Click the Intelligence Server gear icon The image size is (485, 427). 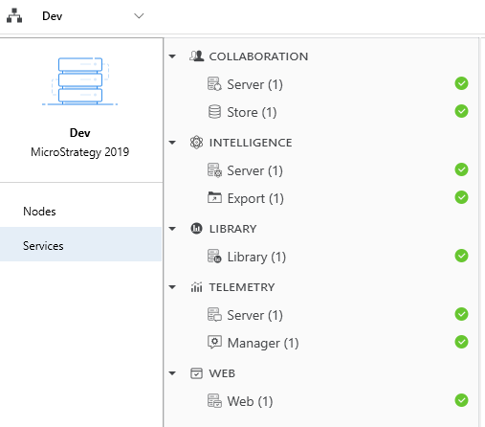click(214, 170)
